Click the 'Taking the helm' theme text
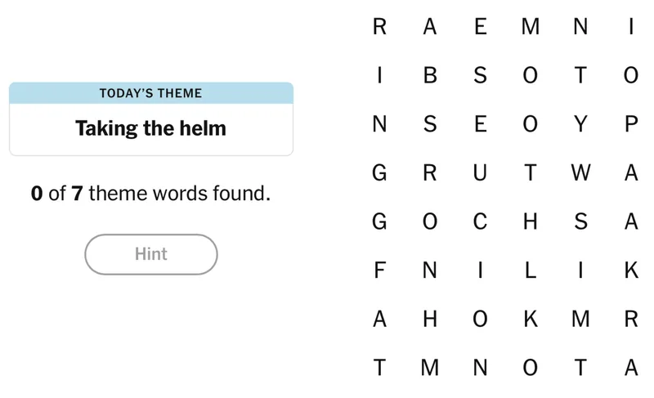 pos(151,128)
